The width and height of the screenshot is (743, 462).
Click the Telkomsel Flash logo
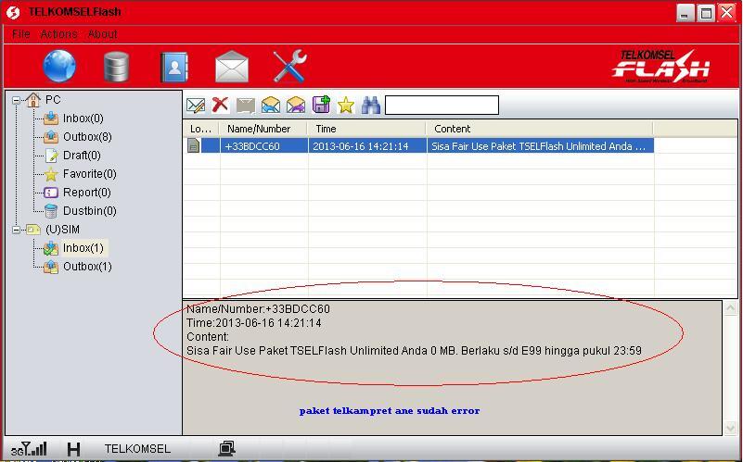661,67
